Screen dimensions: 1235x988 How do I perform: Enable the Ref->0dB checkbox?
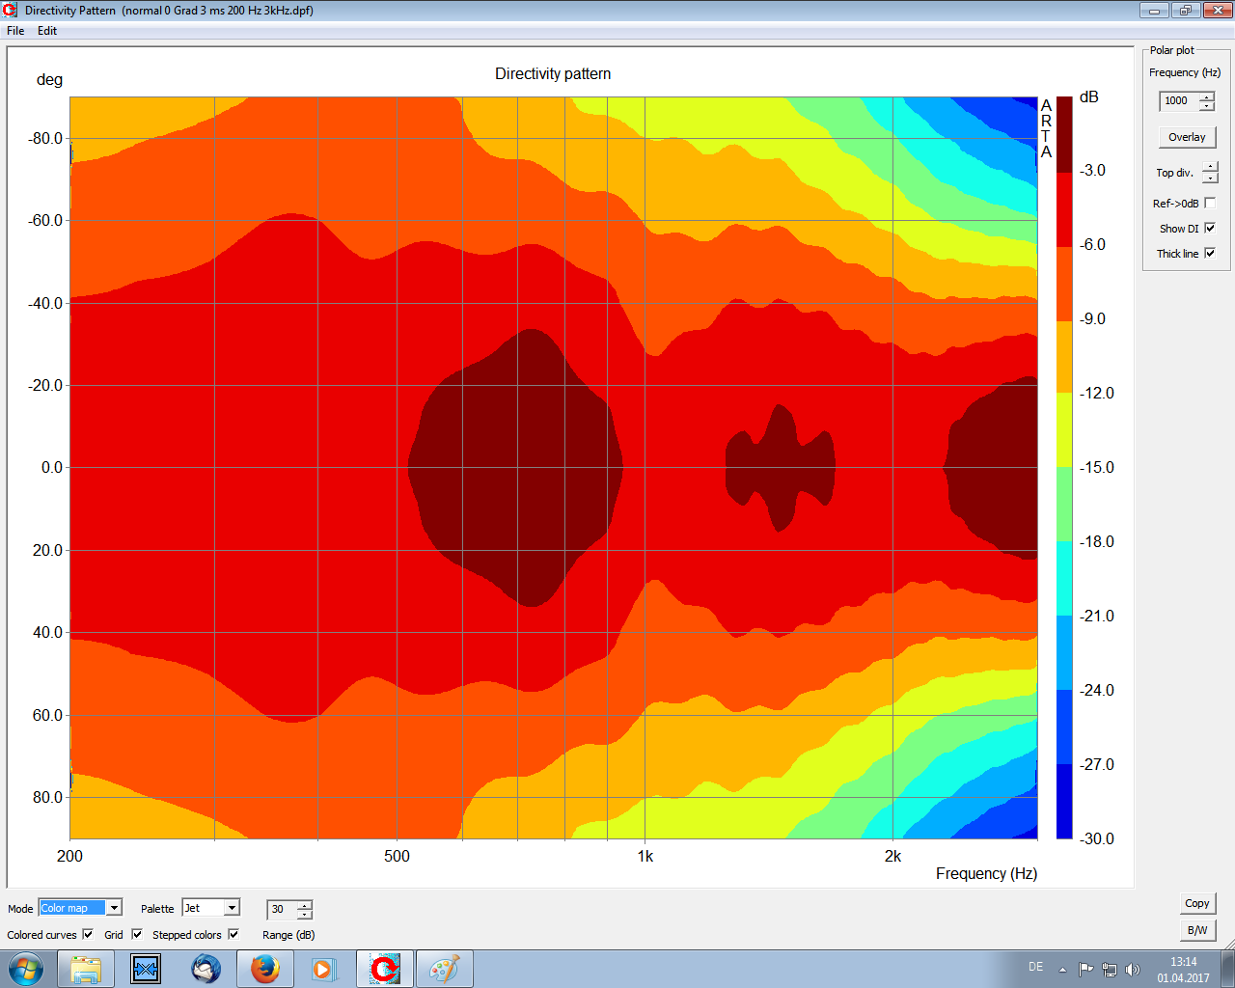pos(1210,204)
